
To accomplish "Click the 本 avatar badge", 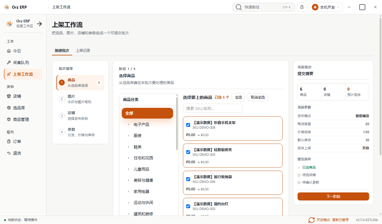I will [315, 7].
